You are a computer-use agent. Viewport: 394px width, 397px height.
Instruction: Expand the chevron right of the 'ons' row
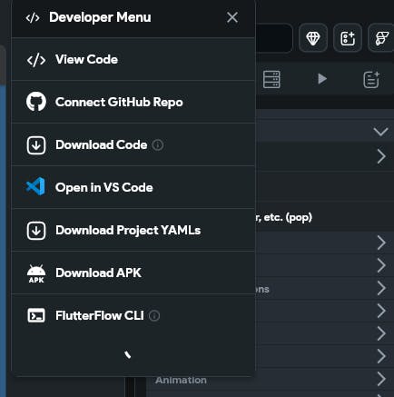coord(381,288)
